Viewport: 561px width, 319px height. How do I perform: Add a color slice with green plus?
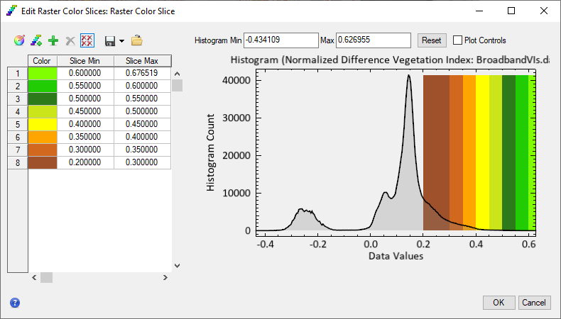(53, 41)
